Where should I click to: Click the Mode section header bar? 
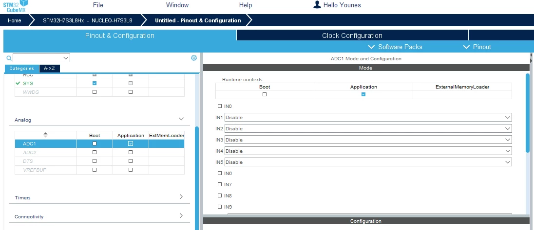tap(366, 68)
